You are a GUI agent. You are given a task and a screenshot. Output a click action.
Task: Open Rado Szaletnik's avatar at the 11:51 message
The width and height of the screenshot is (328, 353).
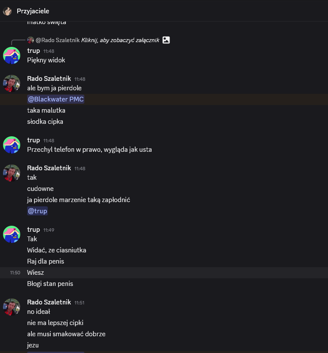point(12,307)
